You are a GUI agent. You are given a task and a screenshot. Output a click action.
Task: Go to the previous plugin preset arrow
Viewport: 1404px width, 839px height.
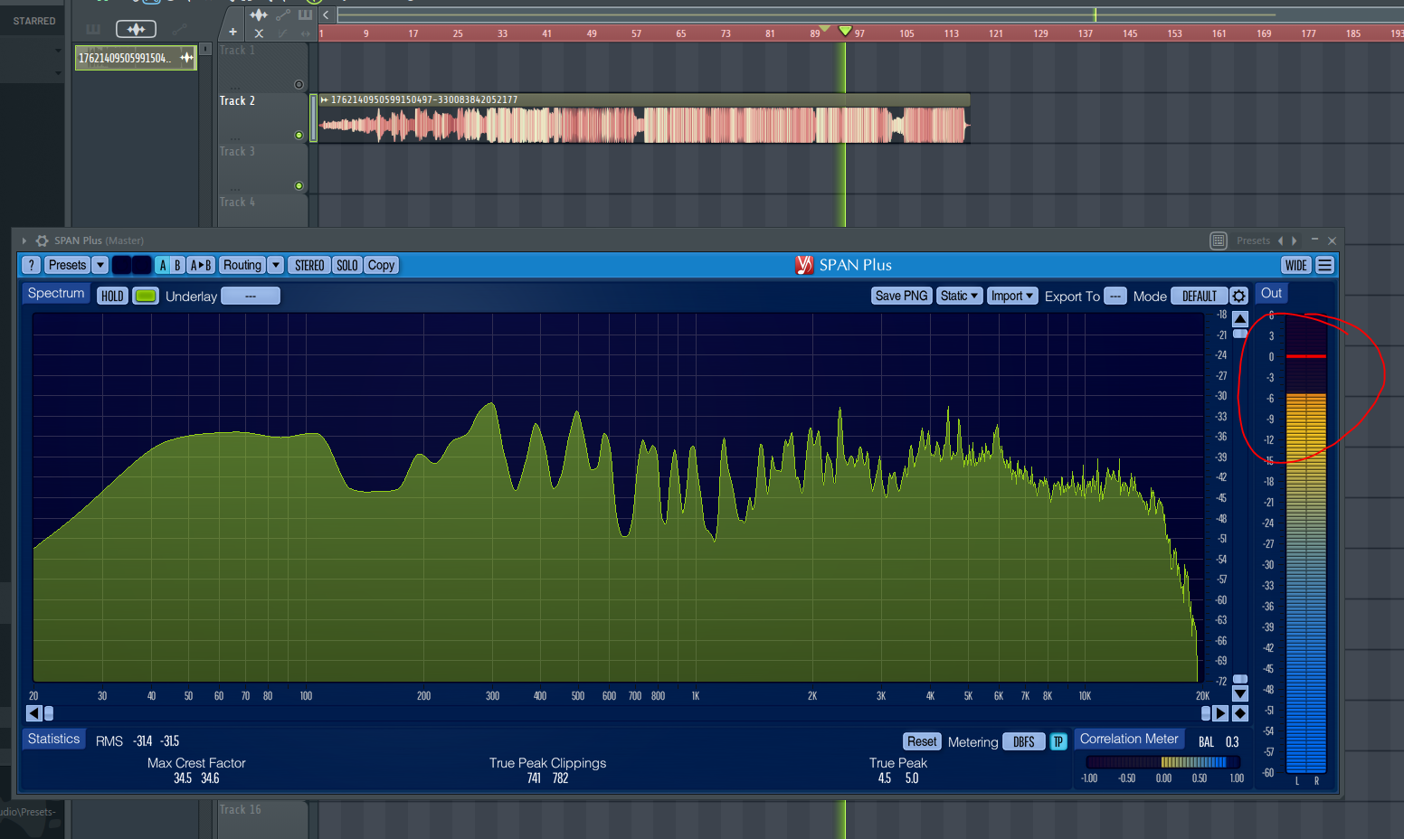[1280, 240]
